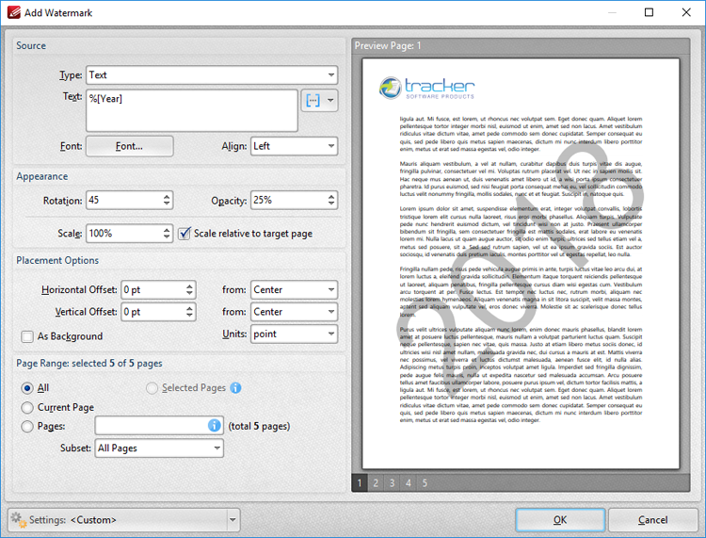Image resolution: width=706 pixels, height=538 pixels.
Task: Enable the As Background checkbox
Action: click(x=27, y=336)
